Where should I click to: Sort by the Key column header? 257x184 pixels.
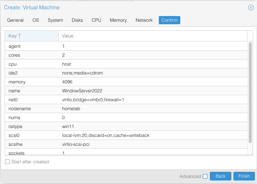coord(31,36)
